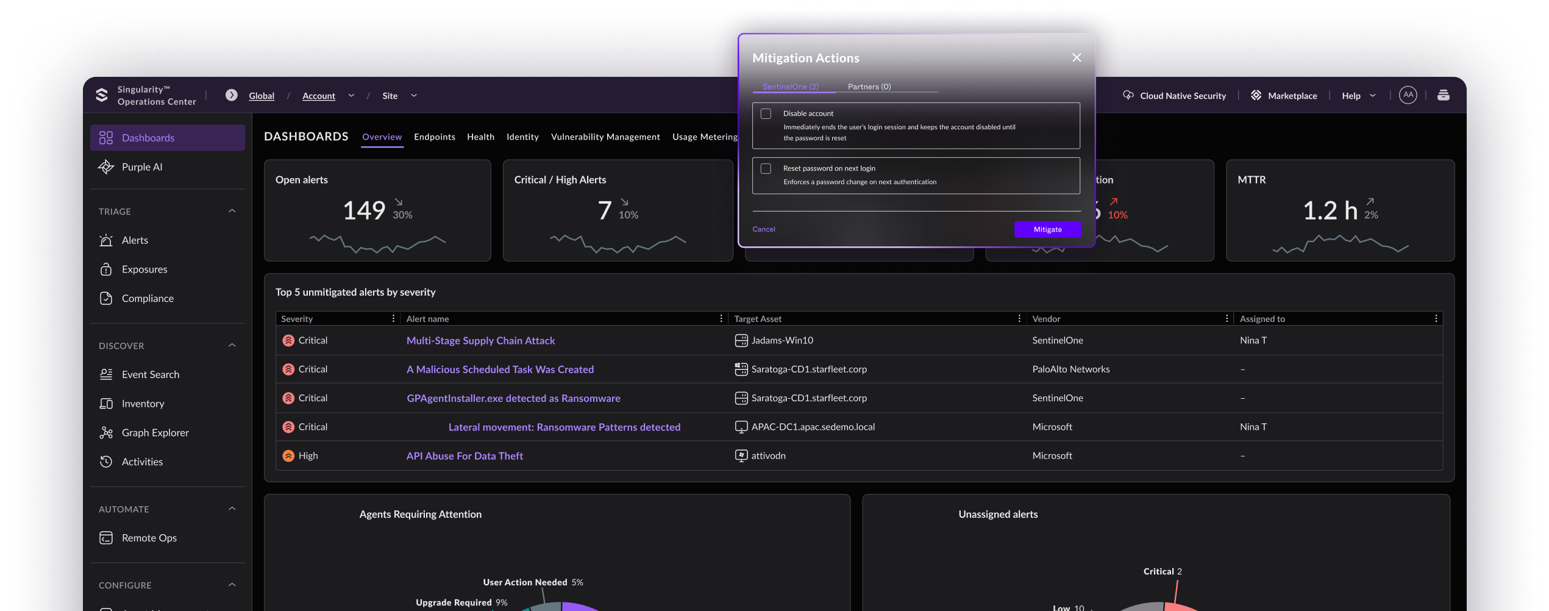Click Critical severity icon of Multi-Stage Supply Chain row
This screenshot has height=611, width=1549.
click(x=288, y=340)
